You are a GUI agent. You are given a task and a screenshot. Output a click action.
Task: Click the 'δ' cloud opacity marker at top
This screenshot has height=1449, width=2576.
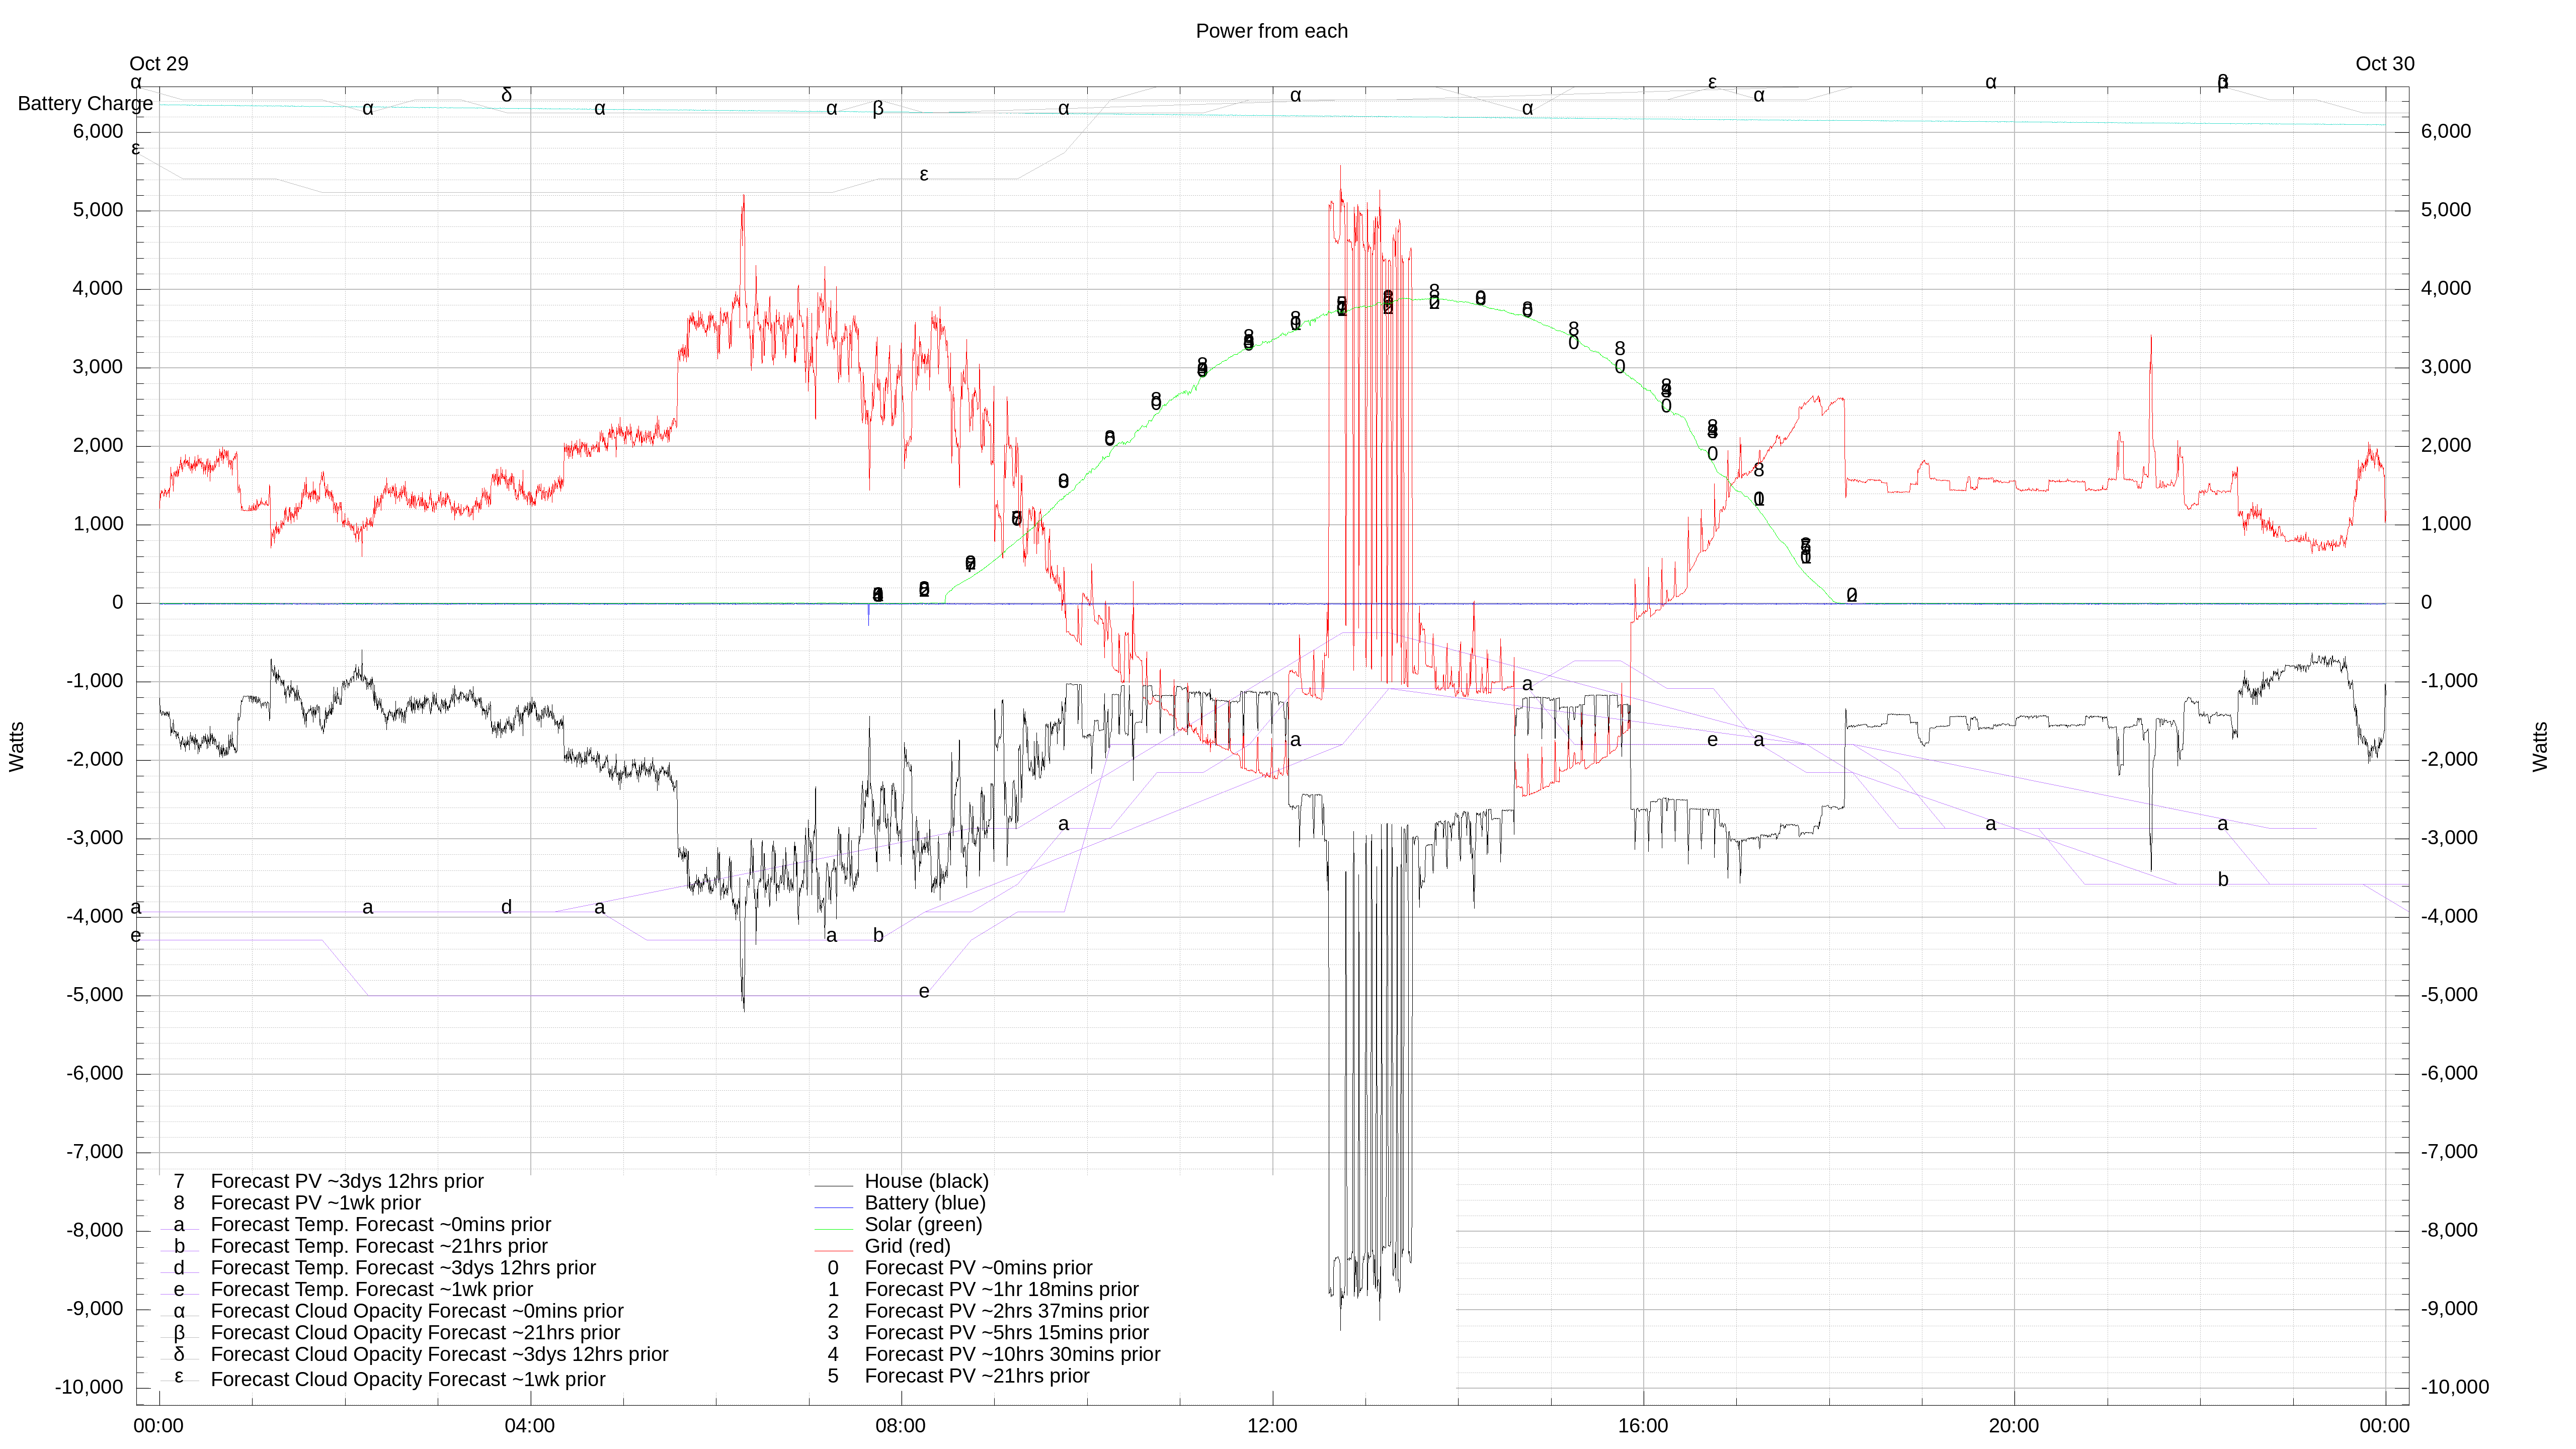(506, 95)
